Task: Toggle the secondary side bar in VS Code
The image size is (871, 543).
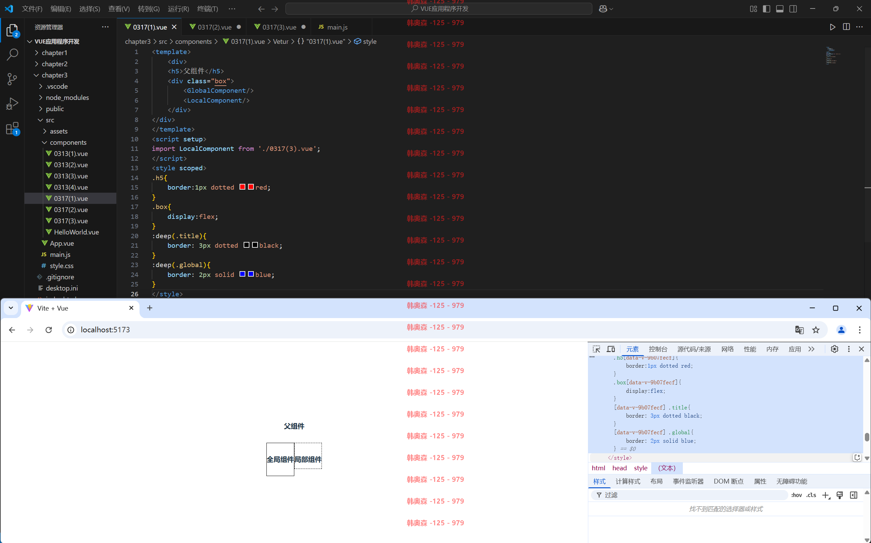Action: [793, 8]
